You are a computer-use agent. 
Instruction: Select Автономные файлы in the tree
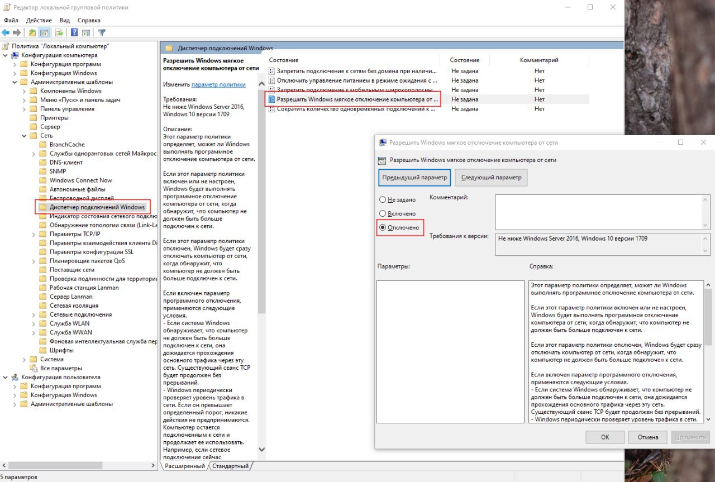tap(77, 189)
